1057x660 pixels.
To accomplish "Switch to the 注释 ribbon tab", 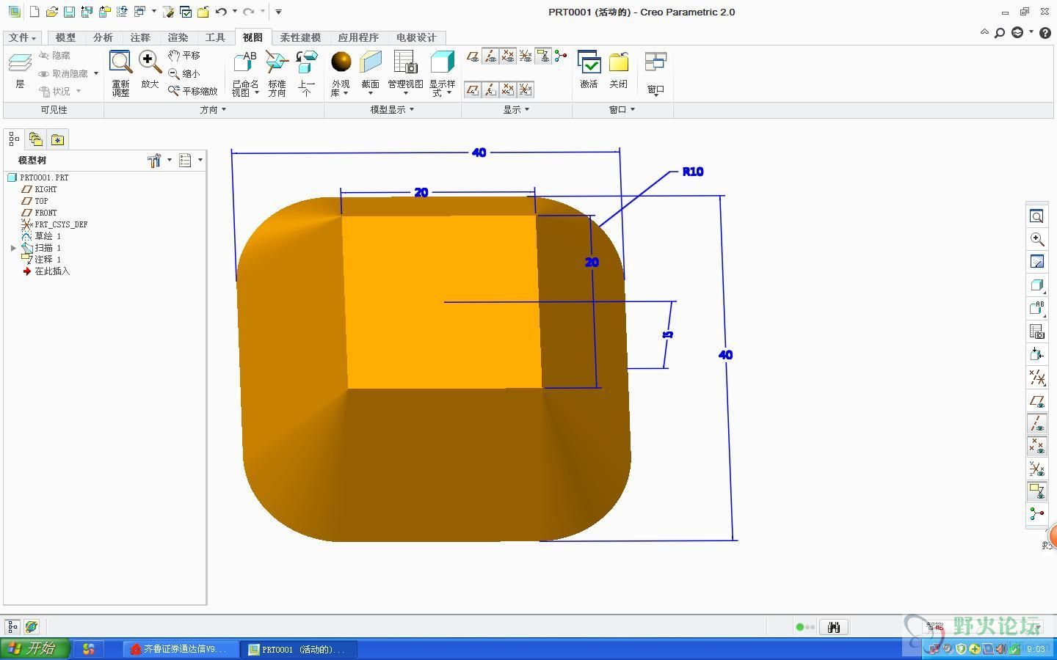I will click(x=140, y=37).
